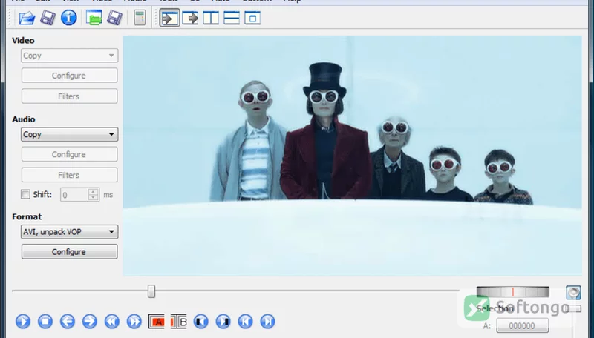
Task: Increase Shift value with up arrow
Action: click(94, 191)
